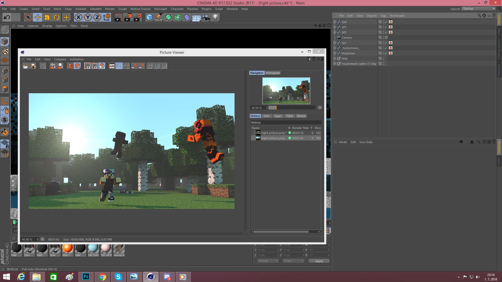Screen dimensions: 502x282
Task: Click the AB compare icon in Picture Viewer
Action: (x=112, y=66)
